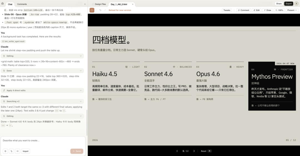Close the Day_1_AM_2.html tab
Image resolution: width=300 pixels, height=156 pixels.
[132, 4]
